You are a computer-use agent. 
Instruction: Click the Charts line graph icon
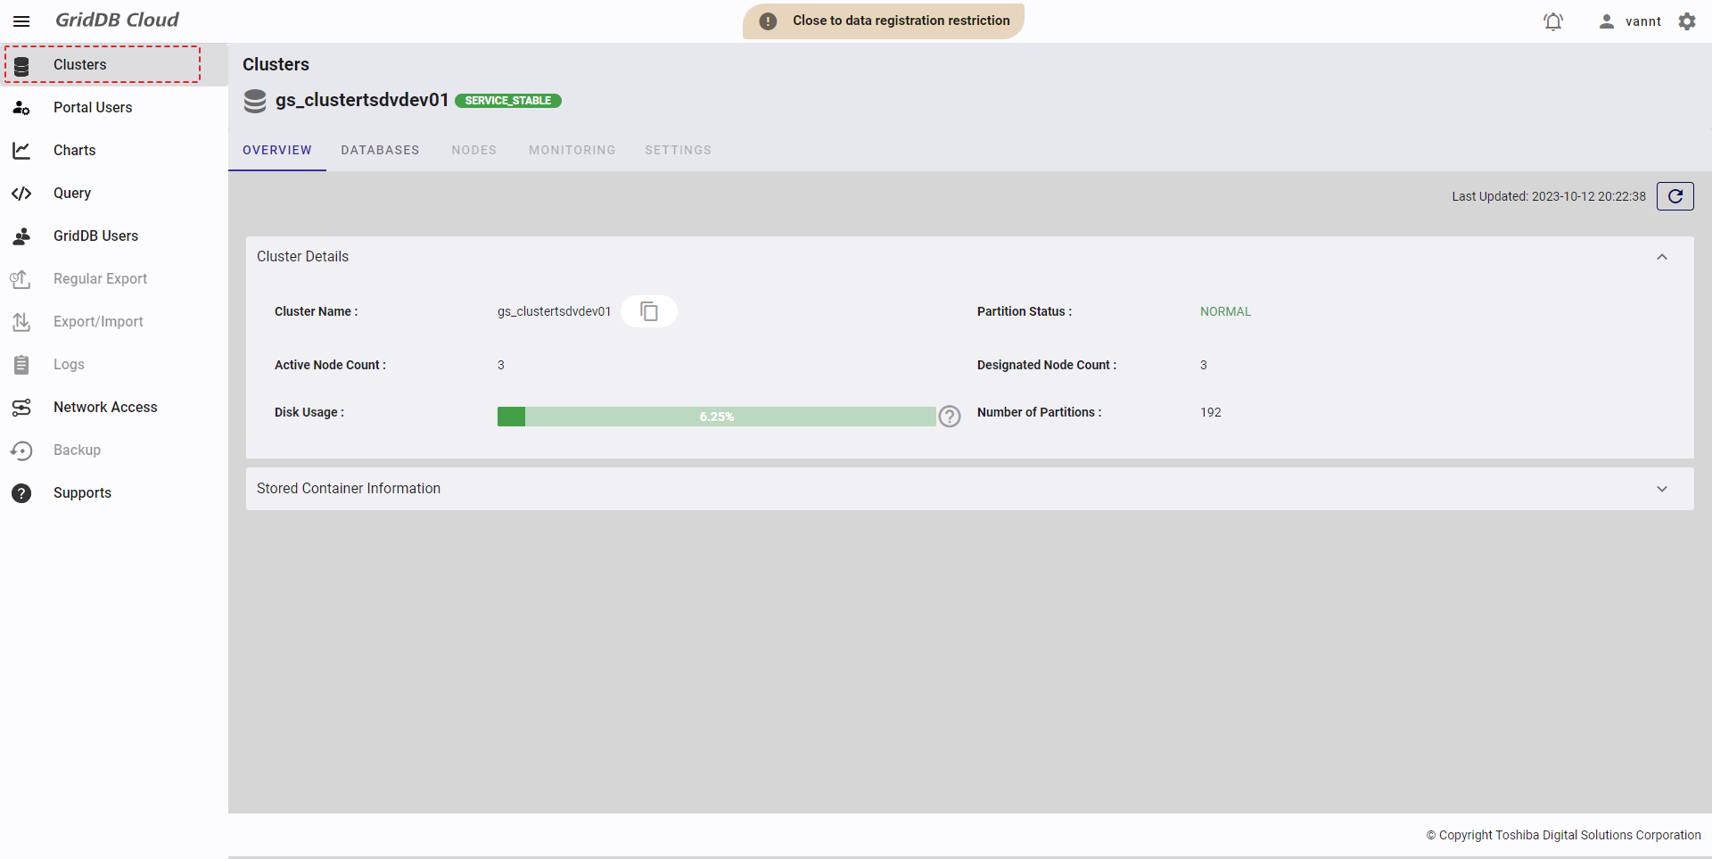21,151
